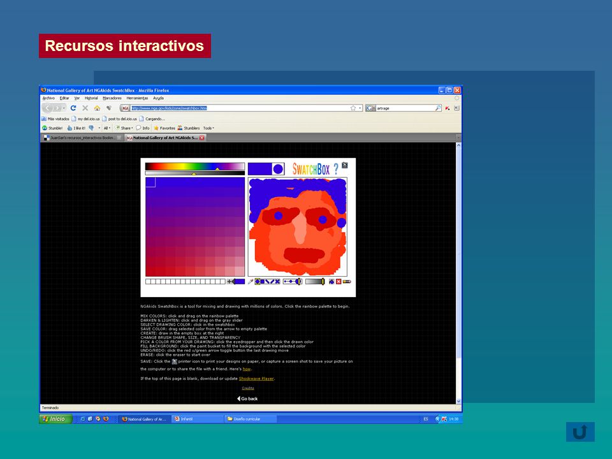The height and width of the screenshot is (459, 612).
Task: Click the first empty saved-color palette slot
Action: click(148, 281)
